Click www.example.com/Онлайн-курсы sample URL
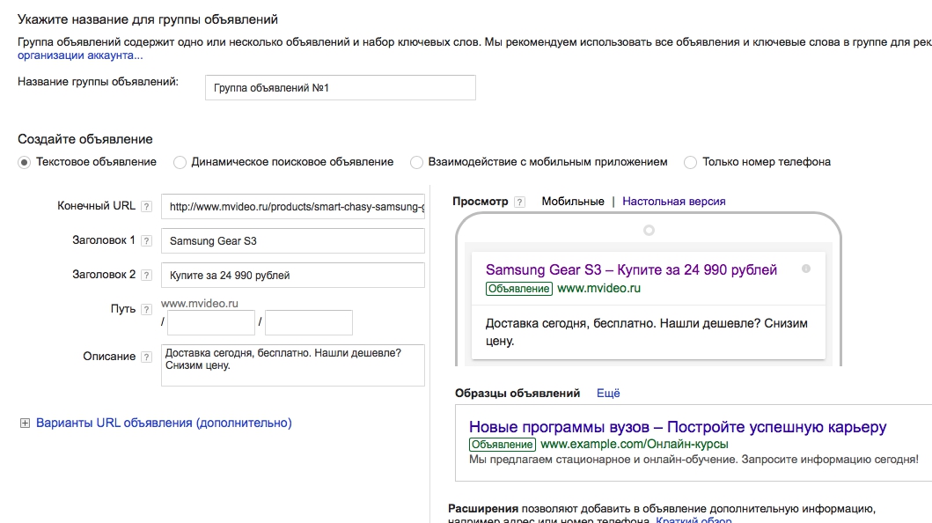932x523 pixels. [x=635, y=444]
